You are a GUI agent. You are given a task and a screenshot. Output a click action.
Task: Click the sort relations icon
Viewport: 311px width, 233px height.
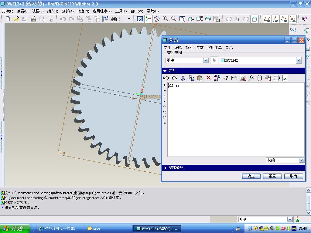[x=276, y=78]
